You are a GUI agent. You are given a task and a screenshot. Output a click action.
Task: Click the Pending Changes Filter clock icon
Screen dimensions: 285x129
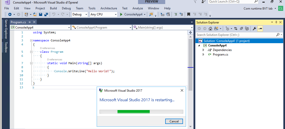click(227, 29)
